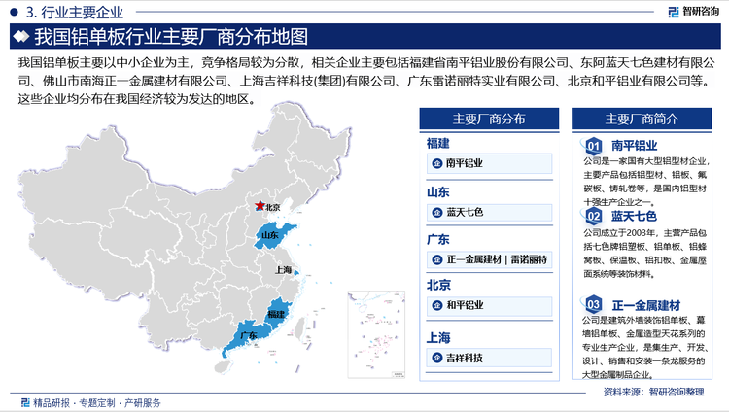Click the 南平铝业 box under 福建
Viewport: 729px width, 412px height.
tap(490, 163)
